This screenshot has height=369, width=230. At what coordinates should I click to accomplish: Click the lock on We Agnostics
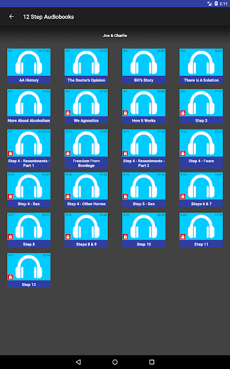pyautogui.click(x=68, y=113)
